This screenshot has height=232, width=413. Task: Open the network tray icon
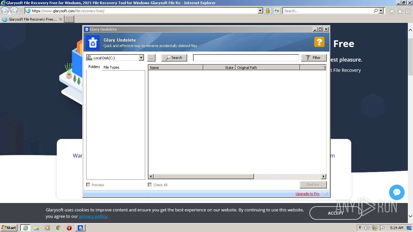pyautogui.click(x=375, y=228)
